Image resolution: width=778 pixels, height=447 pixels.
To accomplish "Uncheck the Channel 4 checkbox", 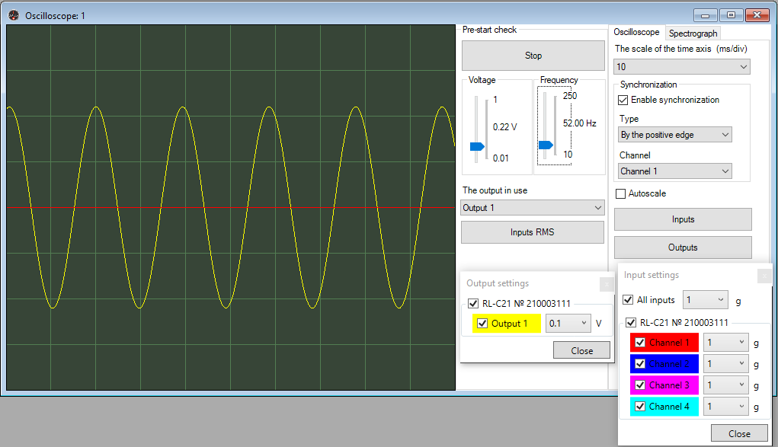I will coord(640,407).
